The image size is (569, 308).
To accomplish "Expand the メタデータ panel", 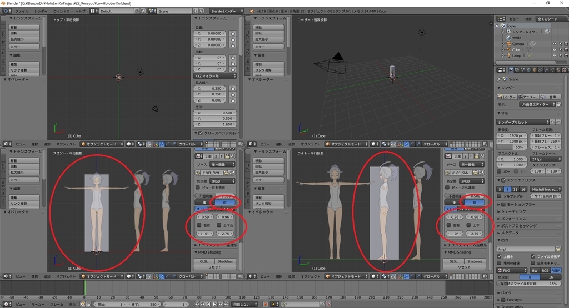I will [x=510, y=233].
